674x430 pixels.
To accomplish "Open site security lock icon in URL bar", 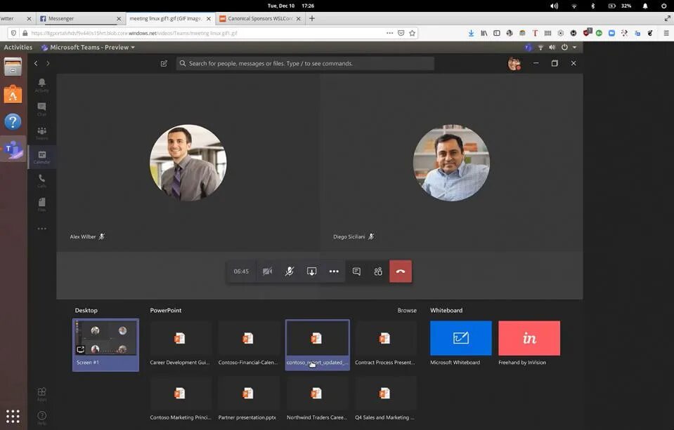I will click(25, 33).
